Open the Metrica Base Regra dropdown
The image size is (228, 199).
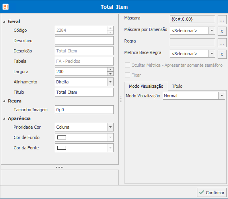click(x=212, y=54)
